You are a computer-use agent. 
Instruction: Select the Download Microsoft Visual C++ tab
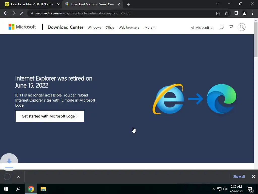[x=92, y=5]
